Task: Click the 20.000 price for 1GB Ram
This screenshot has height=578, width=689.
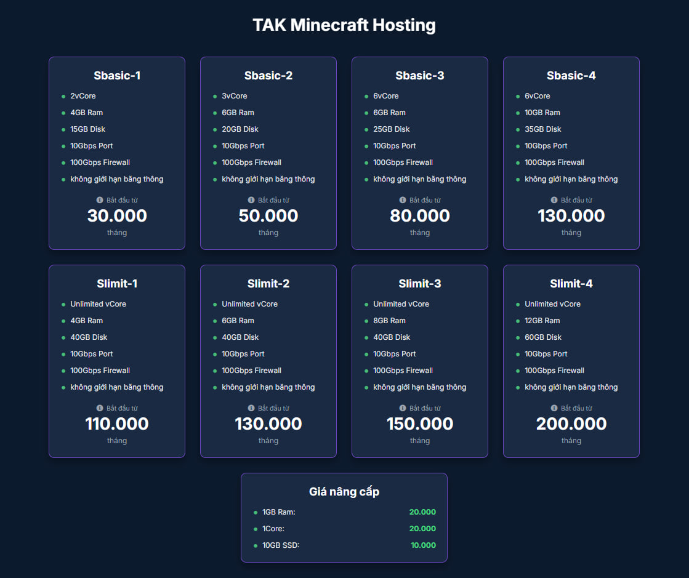Action: (x=422, y=512)
